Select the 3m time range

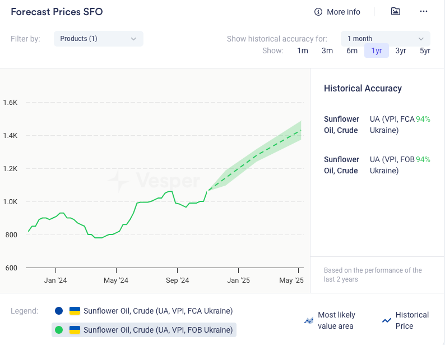click(x=327, y=51)
